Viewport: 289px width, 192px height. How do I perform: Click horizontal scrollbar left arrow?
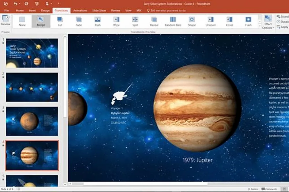point(70,184)
